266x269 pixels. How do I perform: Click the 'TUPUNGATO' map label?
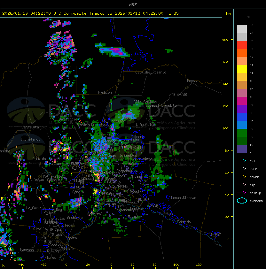click(52, 222)
